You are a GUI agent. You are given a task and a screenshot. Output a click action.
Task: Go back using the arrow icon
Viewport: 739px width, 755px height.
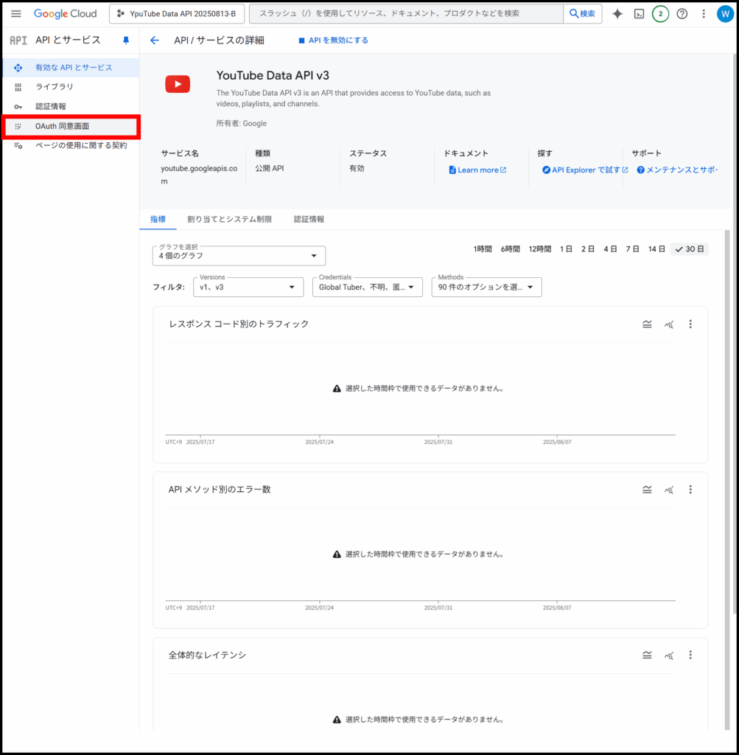coord(155,41)
